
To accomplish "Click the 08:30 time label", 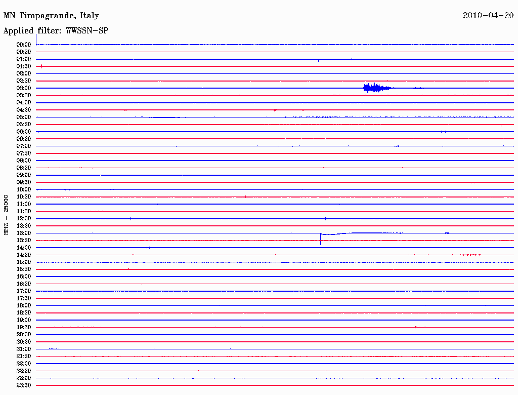I will pos(24,168).
